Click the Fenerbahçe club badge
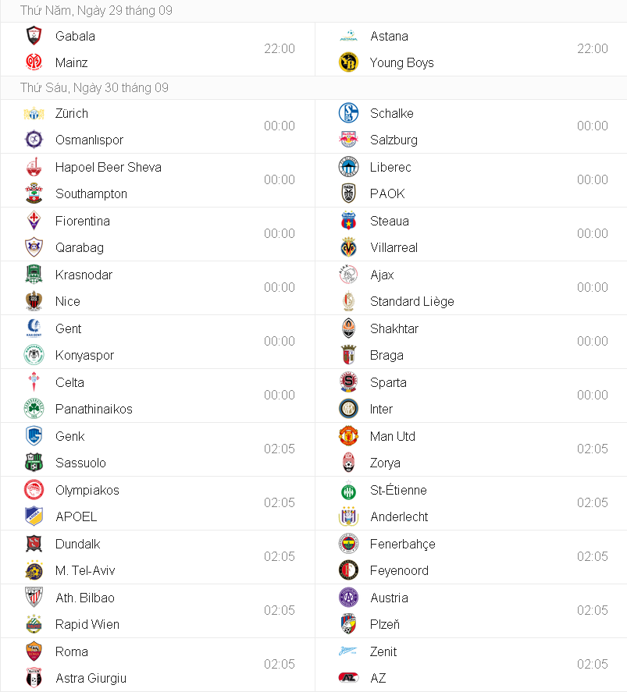Image resolution: width=627 pixels, height=692 pixels. point(348,544)
